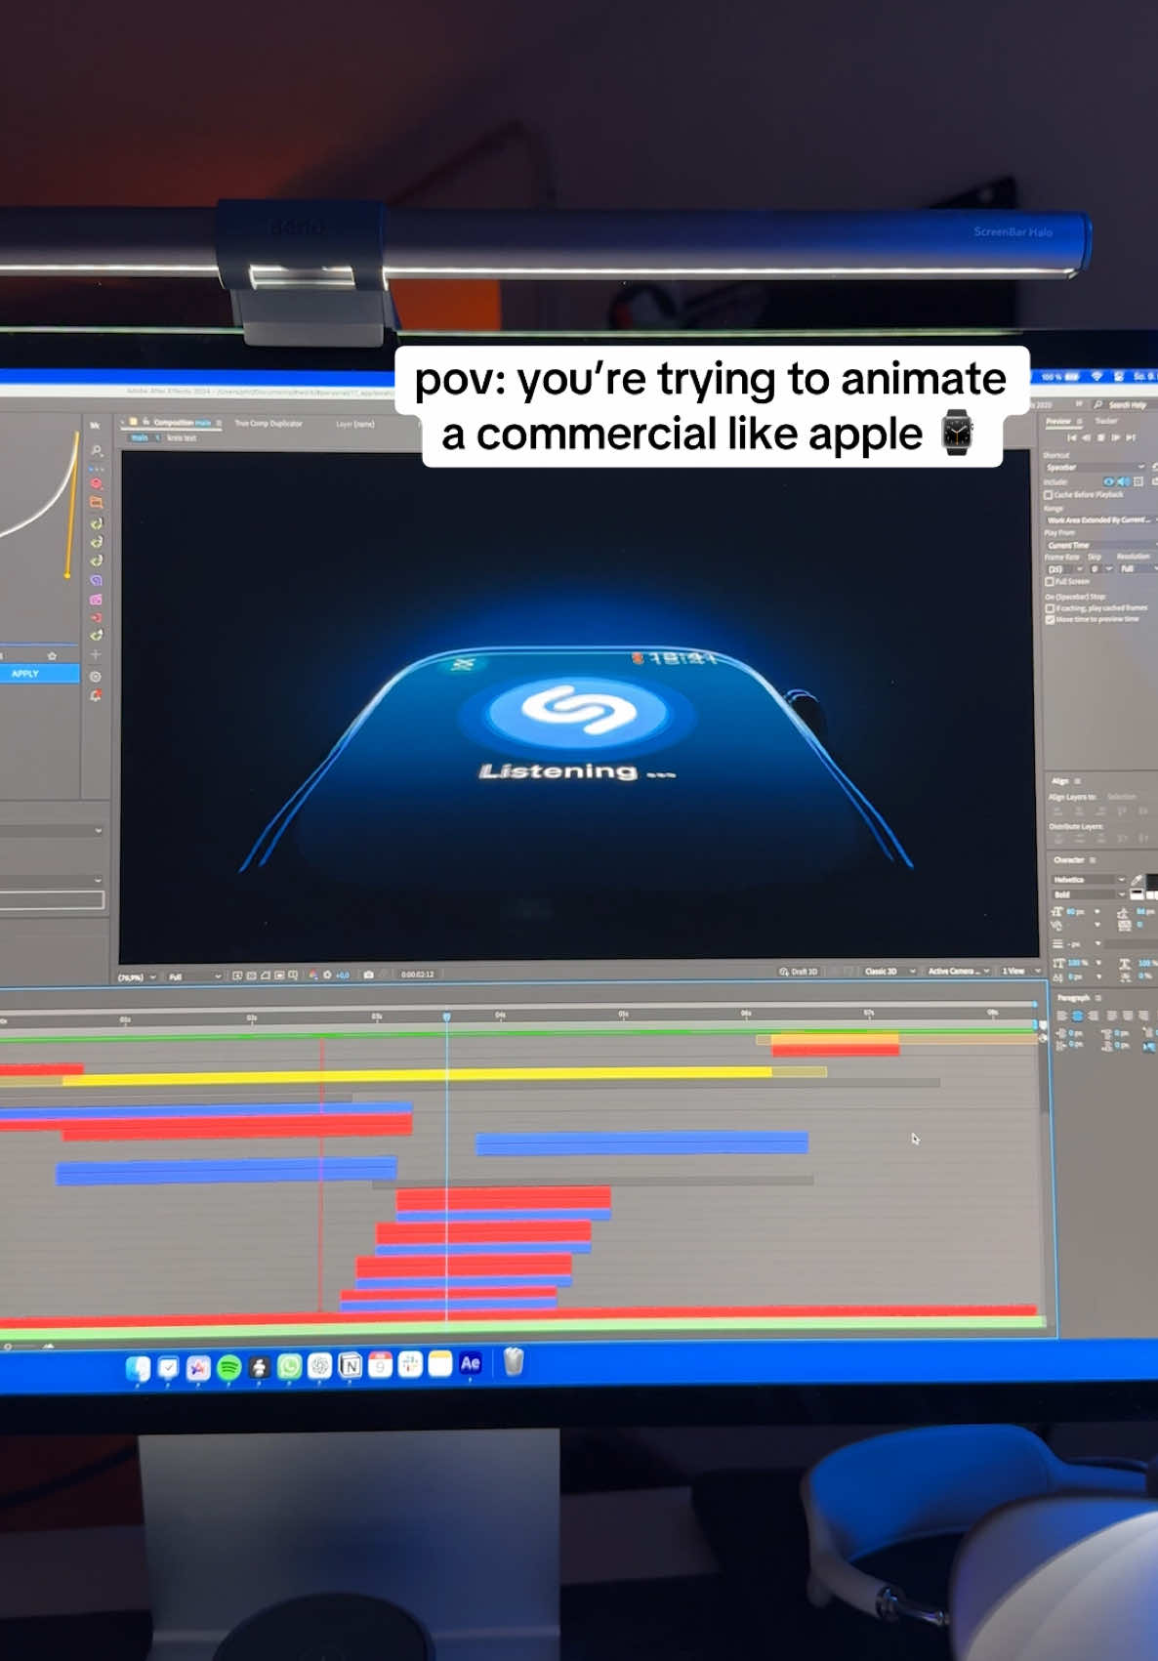
Task: Step forward one frame in Preview panel
Action: [1115, 437]
